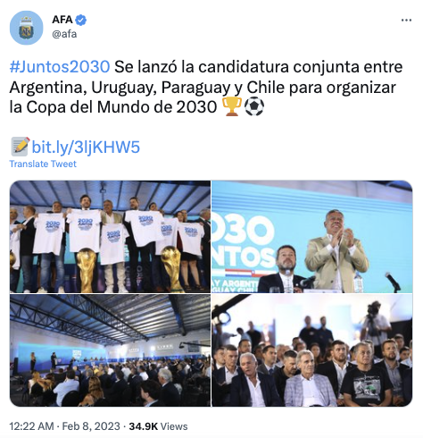Click the @afa handle
Viewport: 423px width, 438px height.
pos(64,34)
